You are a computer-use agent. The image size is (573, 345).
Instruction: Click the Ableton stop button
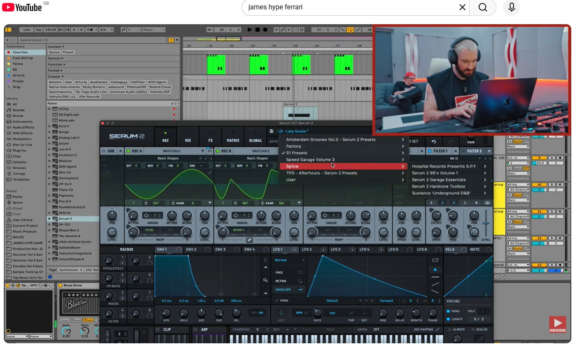(x=258, y=30)
